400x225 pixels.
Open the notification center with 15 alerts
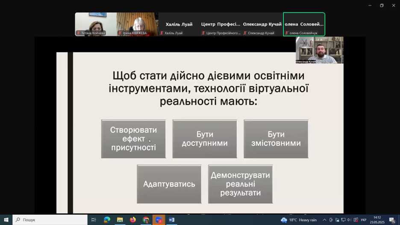(x=392, y=220)
